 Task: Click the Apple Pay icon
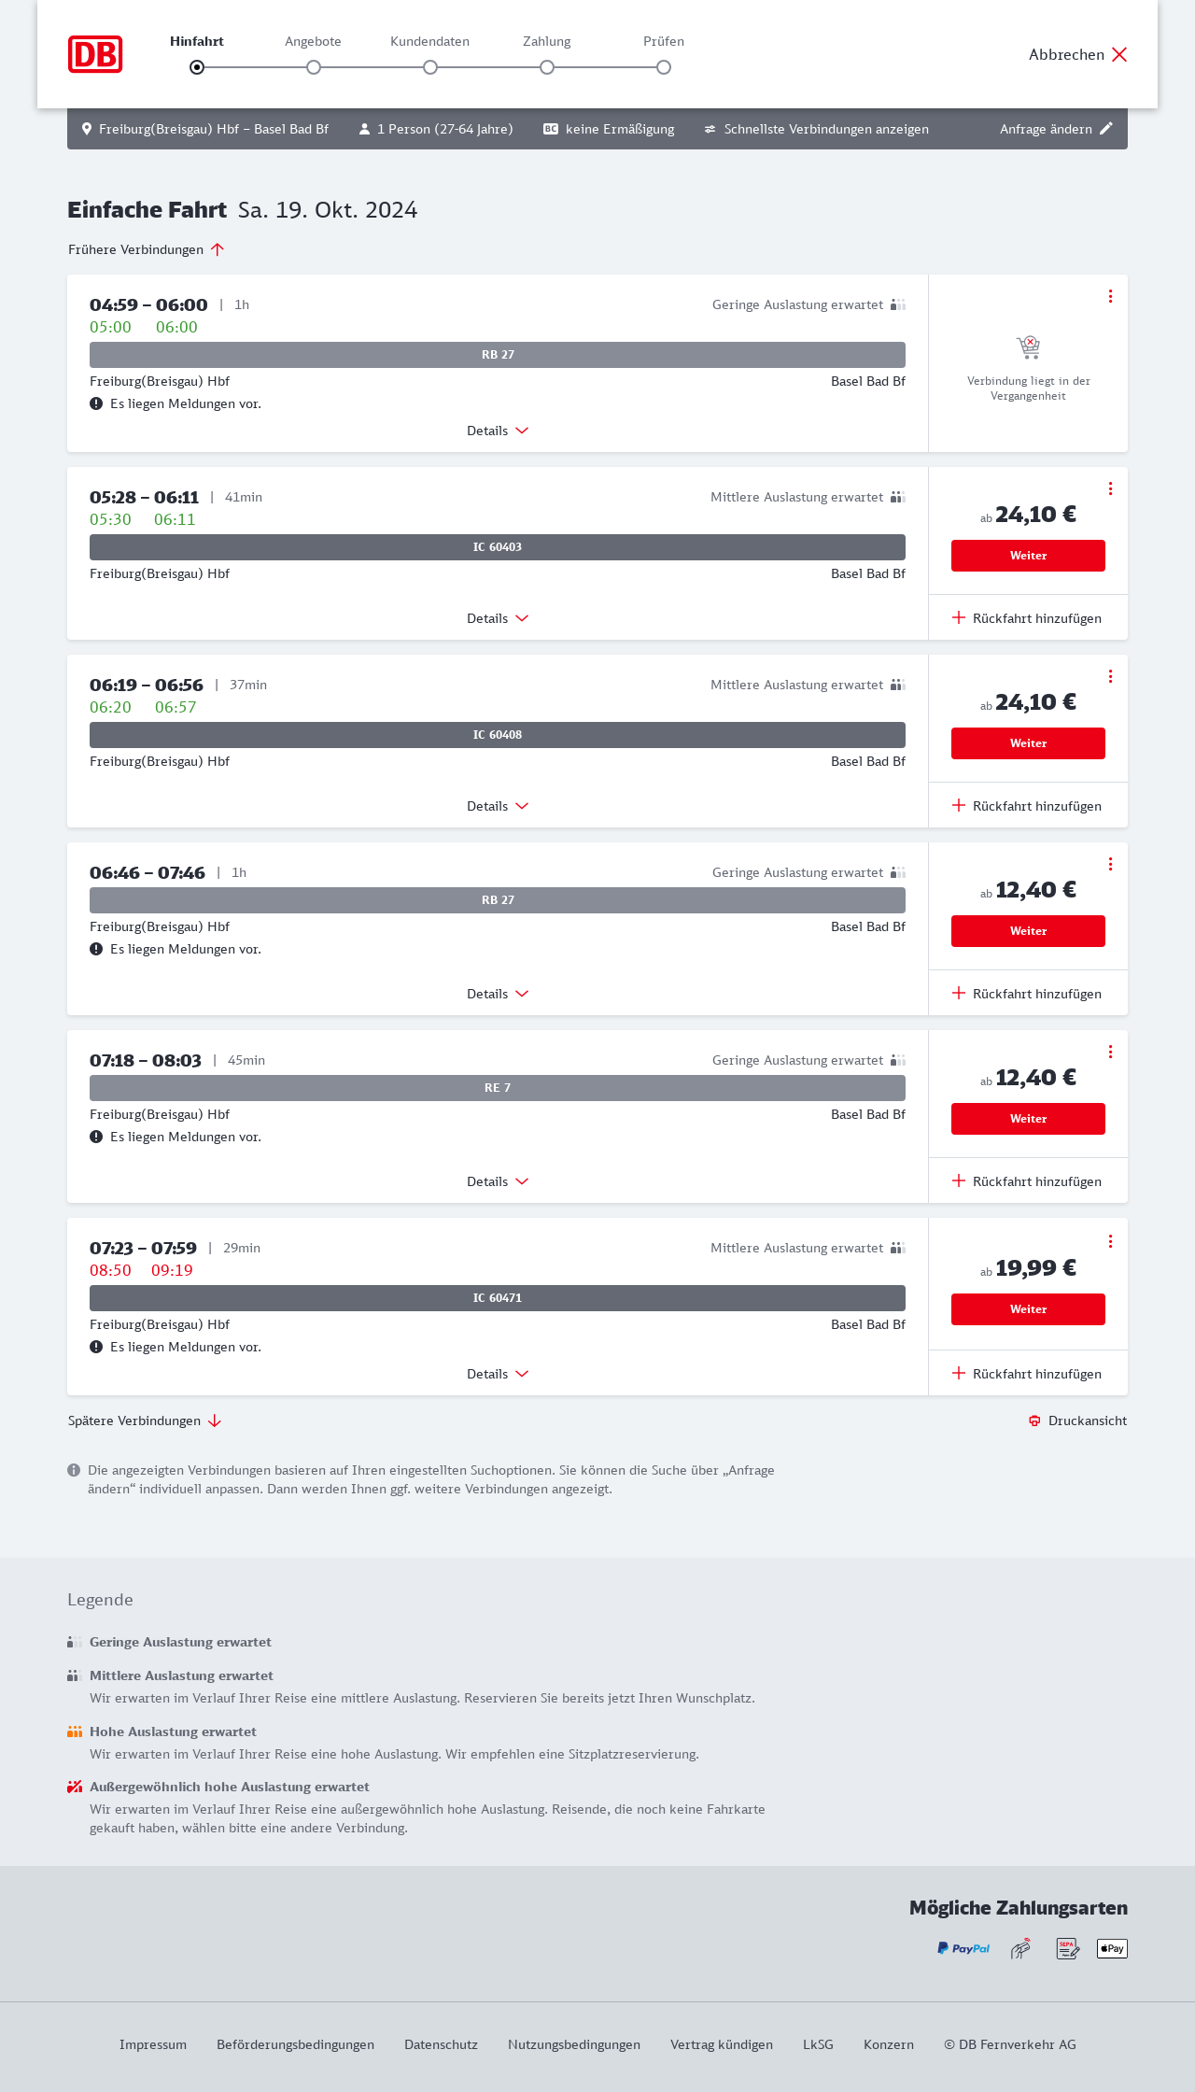click(1112, 1948)
